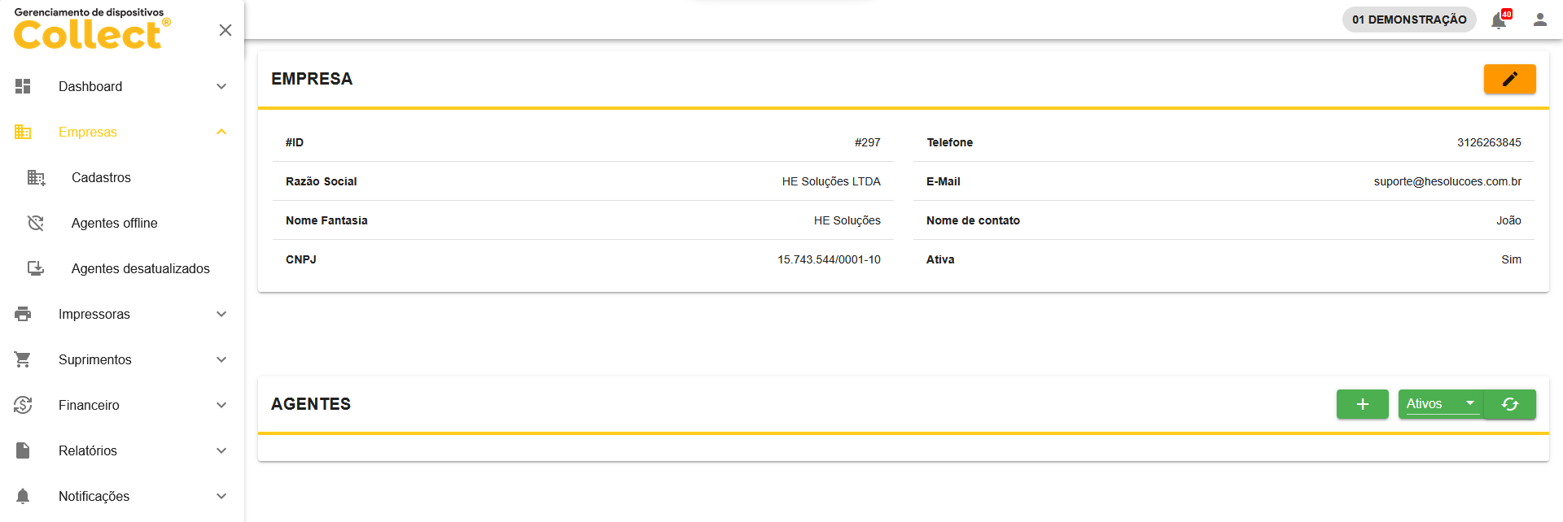Open the user account profile icon
The height and width of the screenshot is (522, 1563).
[x=1539, y=20]
